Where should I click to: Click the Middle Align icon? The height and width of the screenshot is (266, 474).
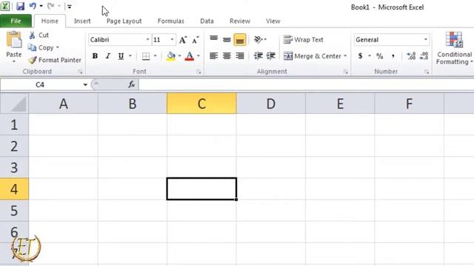click(x=227, y=39)
